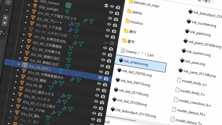Expand the 01r_00_ドア固定ブロック tree item

click(x=28, y=11)
